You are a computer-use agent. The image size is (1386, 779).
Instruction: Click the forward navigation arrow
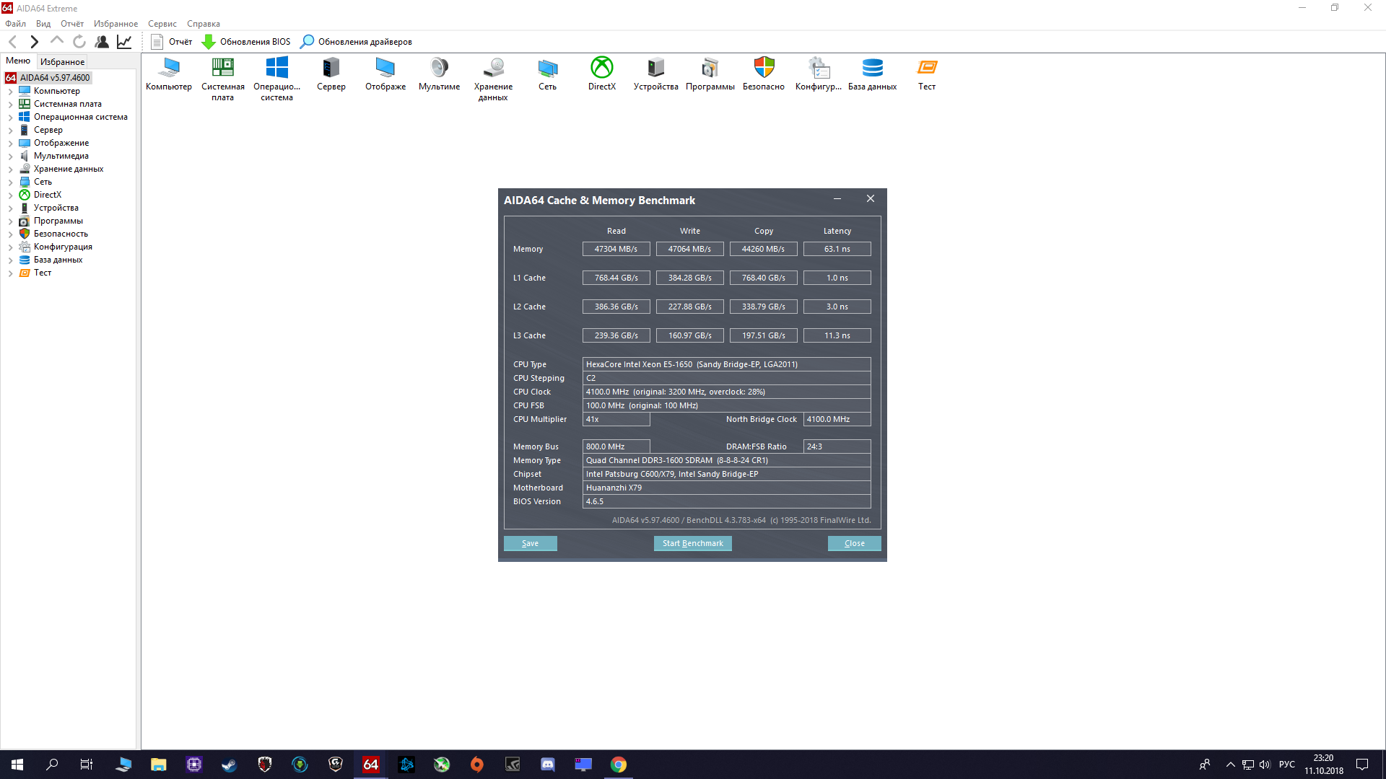point(34,42)
